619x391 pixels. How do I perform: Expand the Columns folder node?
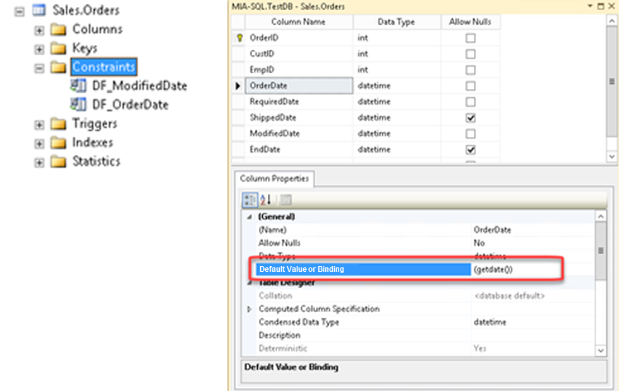pyautogui.click(x=39, y=30)
